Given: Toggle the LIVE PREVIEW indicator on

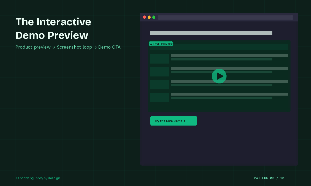Looking at the screenshot, I should (x=161, y=44).
